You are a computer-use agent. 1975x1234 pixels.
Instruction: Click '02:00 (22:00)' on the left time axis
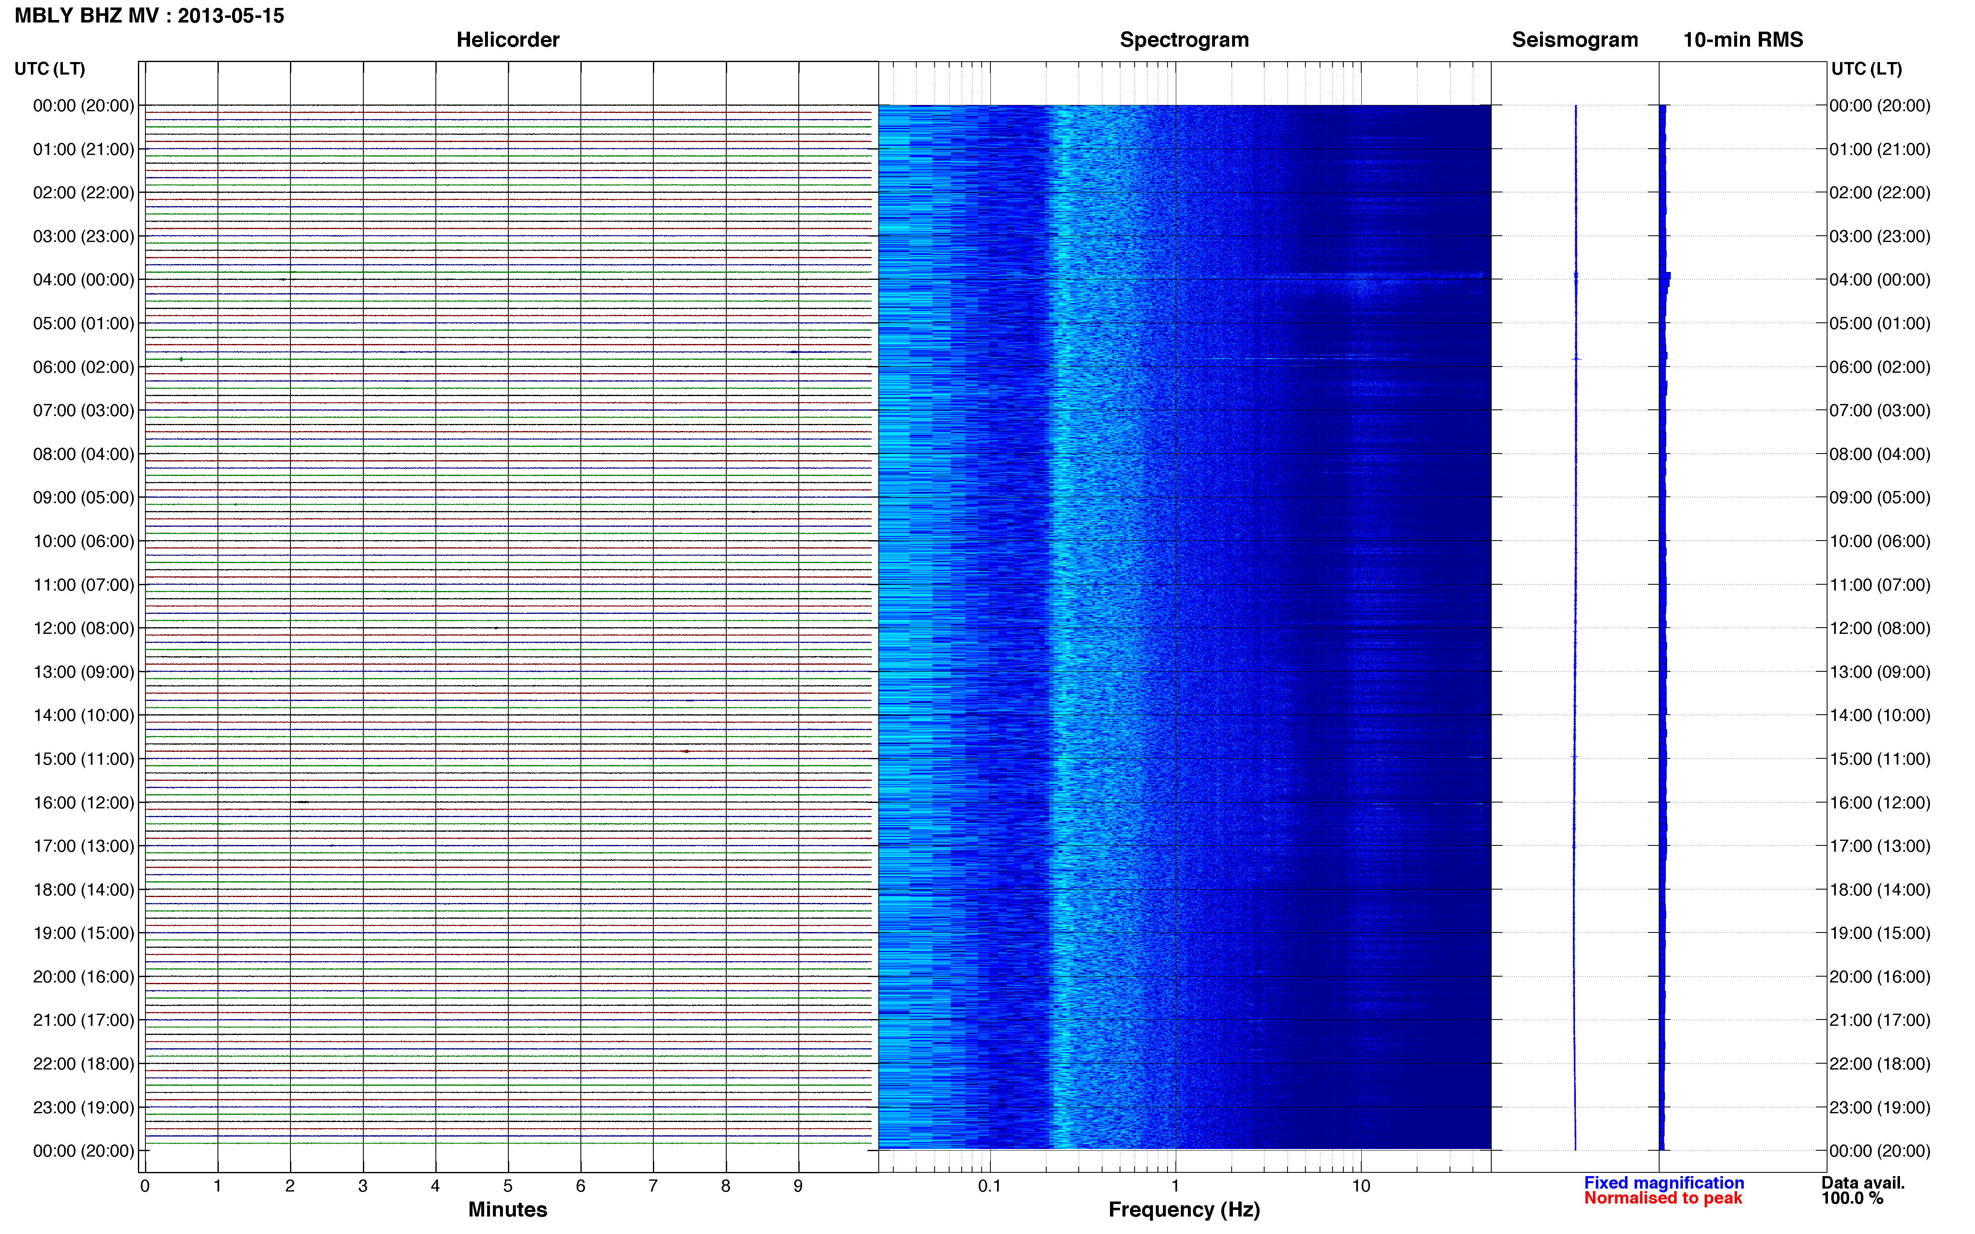point(83,192)
